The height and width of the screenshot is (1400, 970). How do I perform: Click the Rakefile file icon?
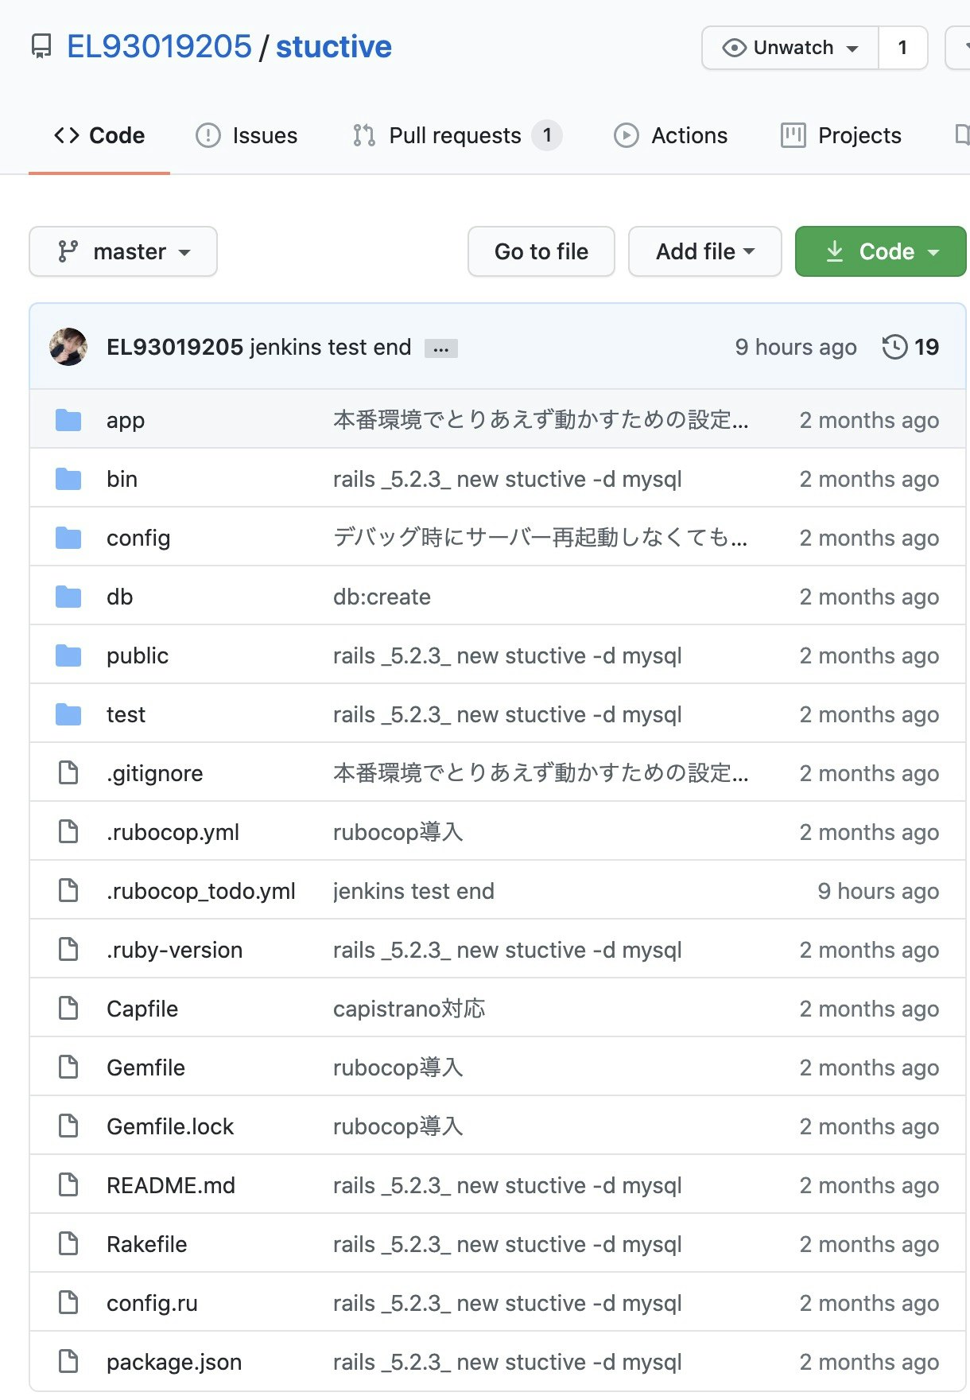68,1243
